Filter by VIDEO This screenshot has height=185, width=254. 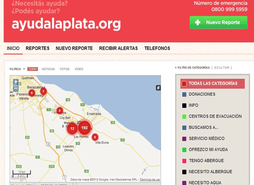79,69
